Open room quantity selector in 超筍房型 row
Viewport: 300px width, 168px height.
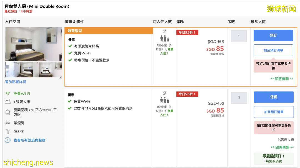(239, 36)
